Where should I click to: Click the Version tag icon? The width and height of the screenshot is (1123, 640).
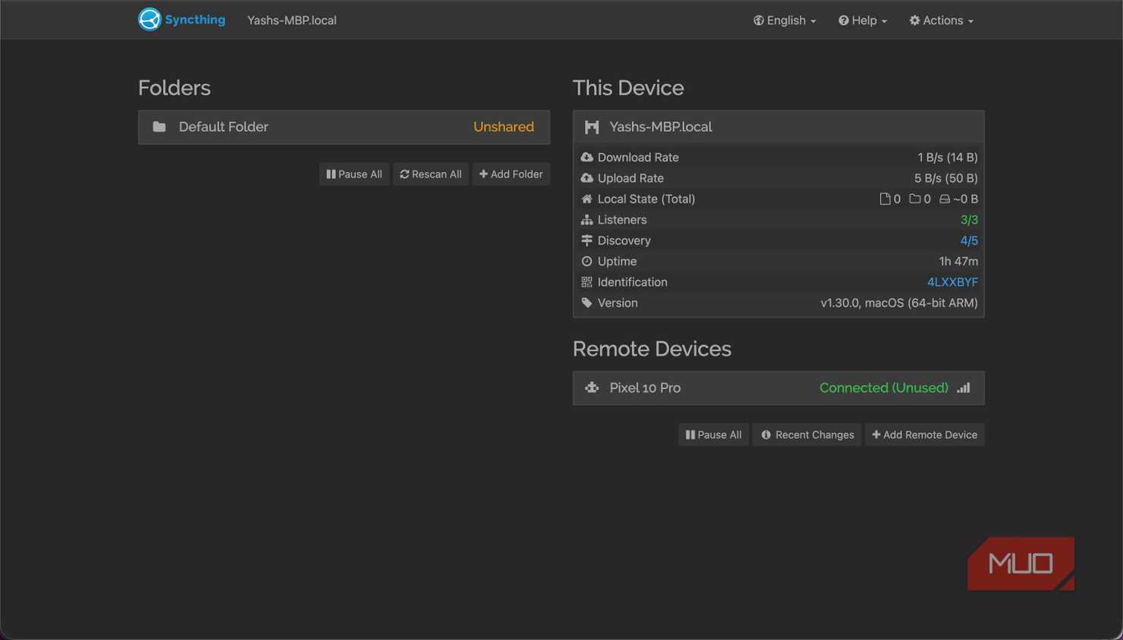[x=587, y=303]
